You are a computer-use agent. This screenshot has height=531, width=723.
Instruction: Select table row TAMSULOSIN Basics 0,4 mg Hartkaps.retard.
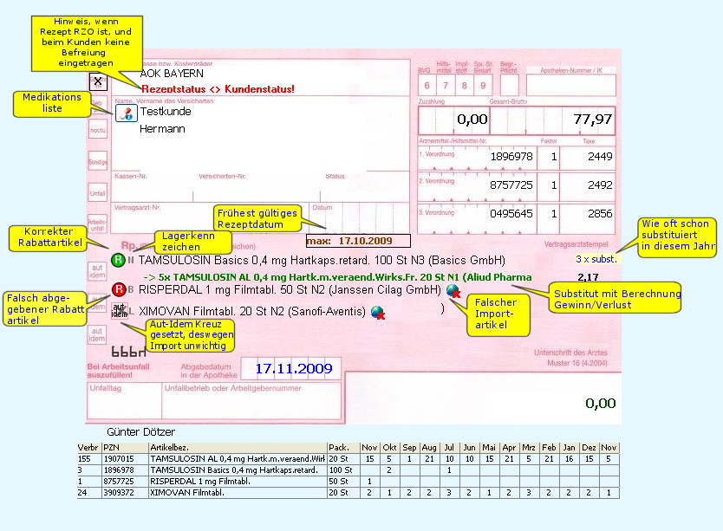click(348, 470)
